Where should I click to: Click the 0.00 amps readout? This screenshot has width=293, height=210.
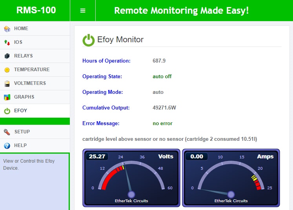(197, 156)
